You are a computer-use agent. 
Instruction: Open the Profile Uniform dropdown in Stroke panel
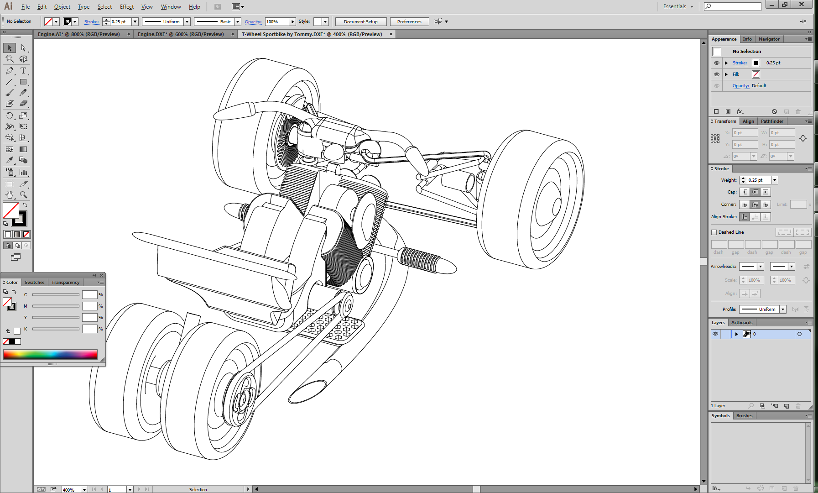783,309
